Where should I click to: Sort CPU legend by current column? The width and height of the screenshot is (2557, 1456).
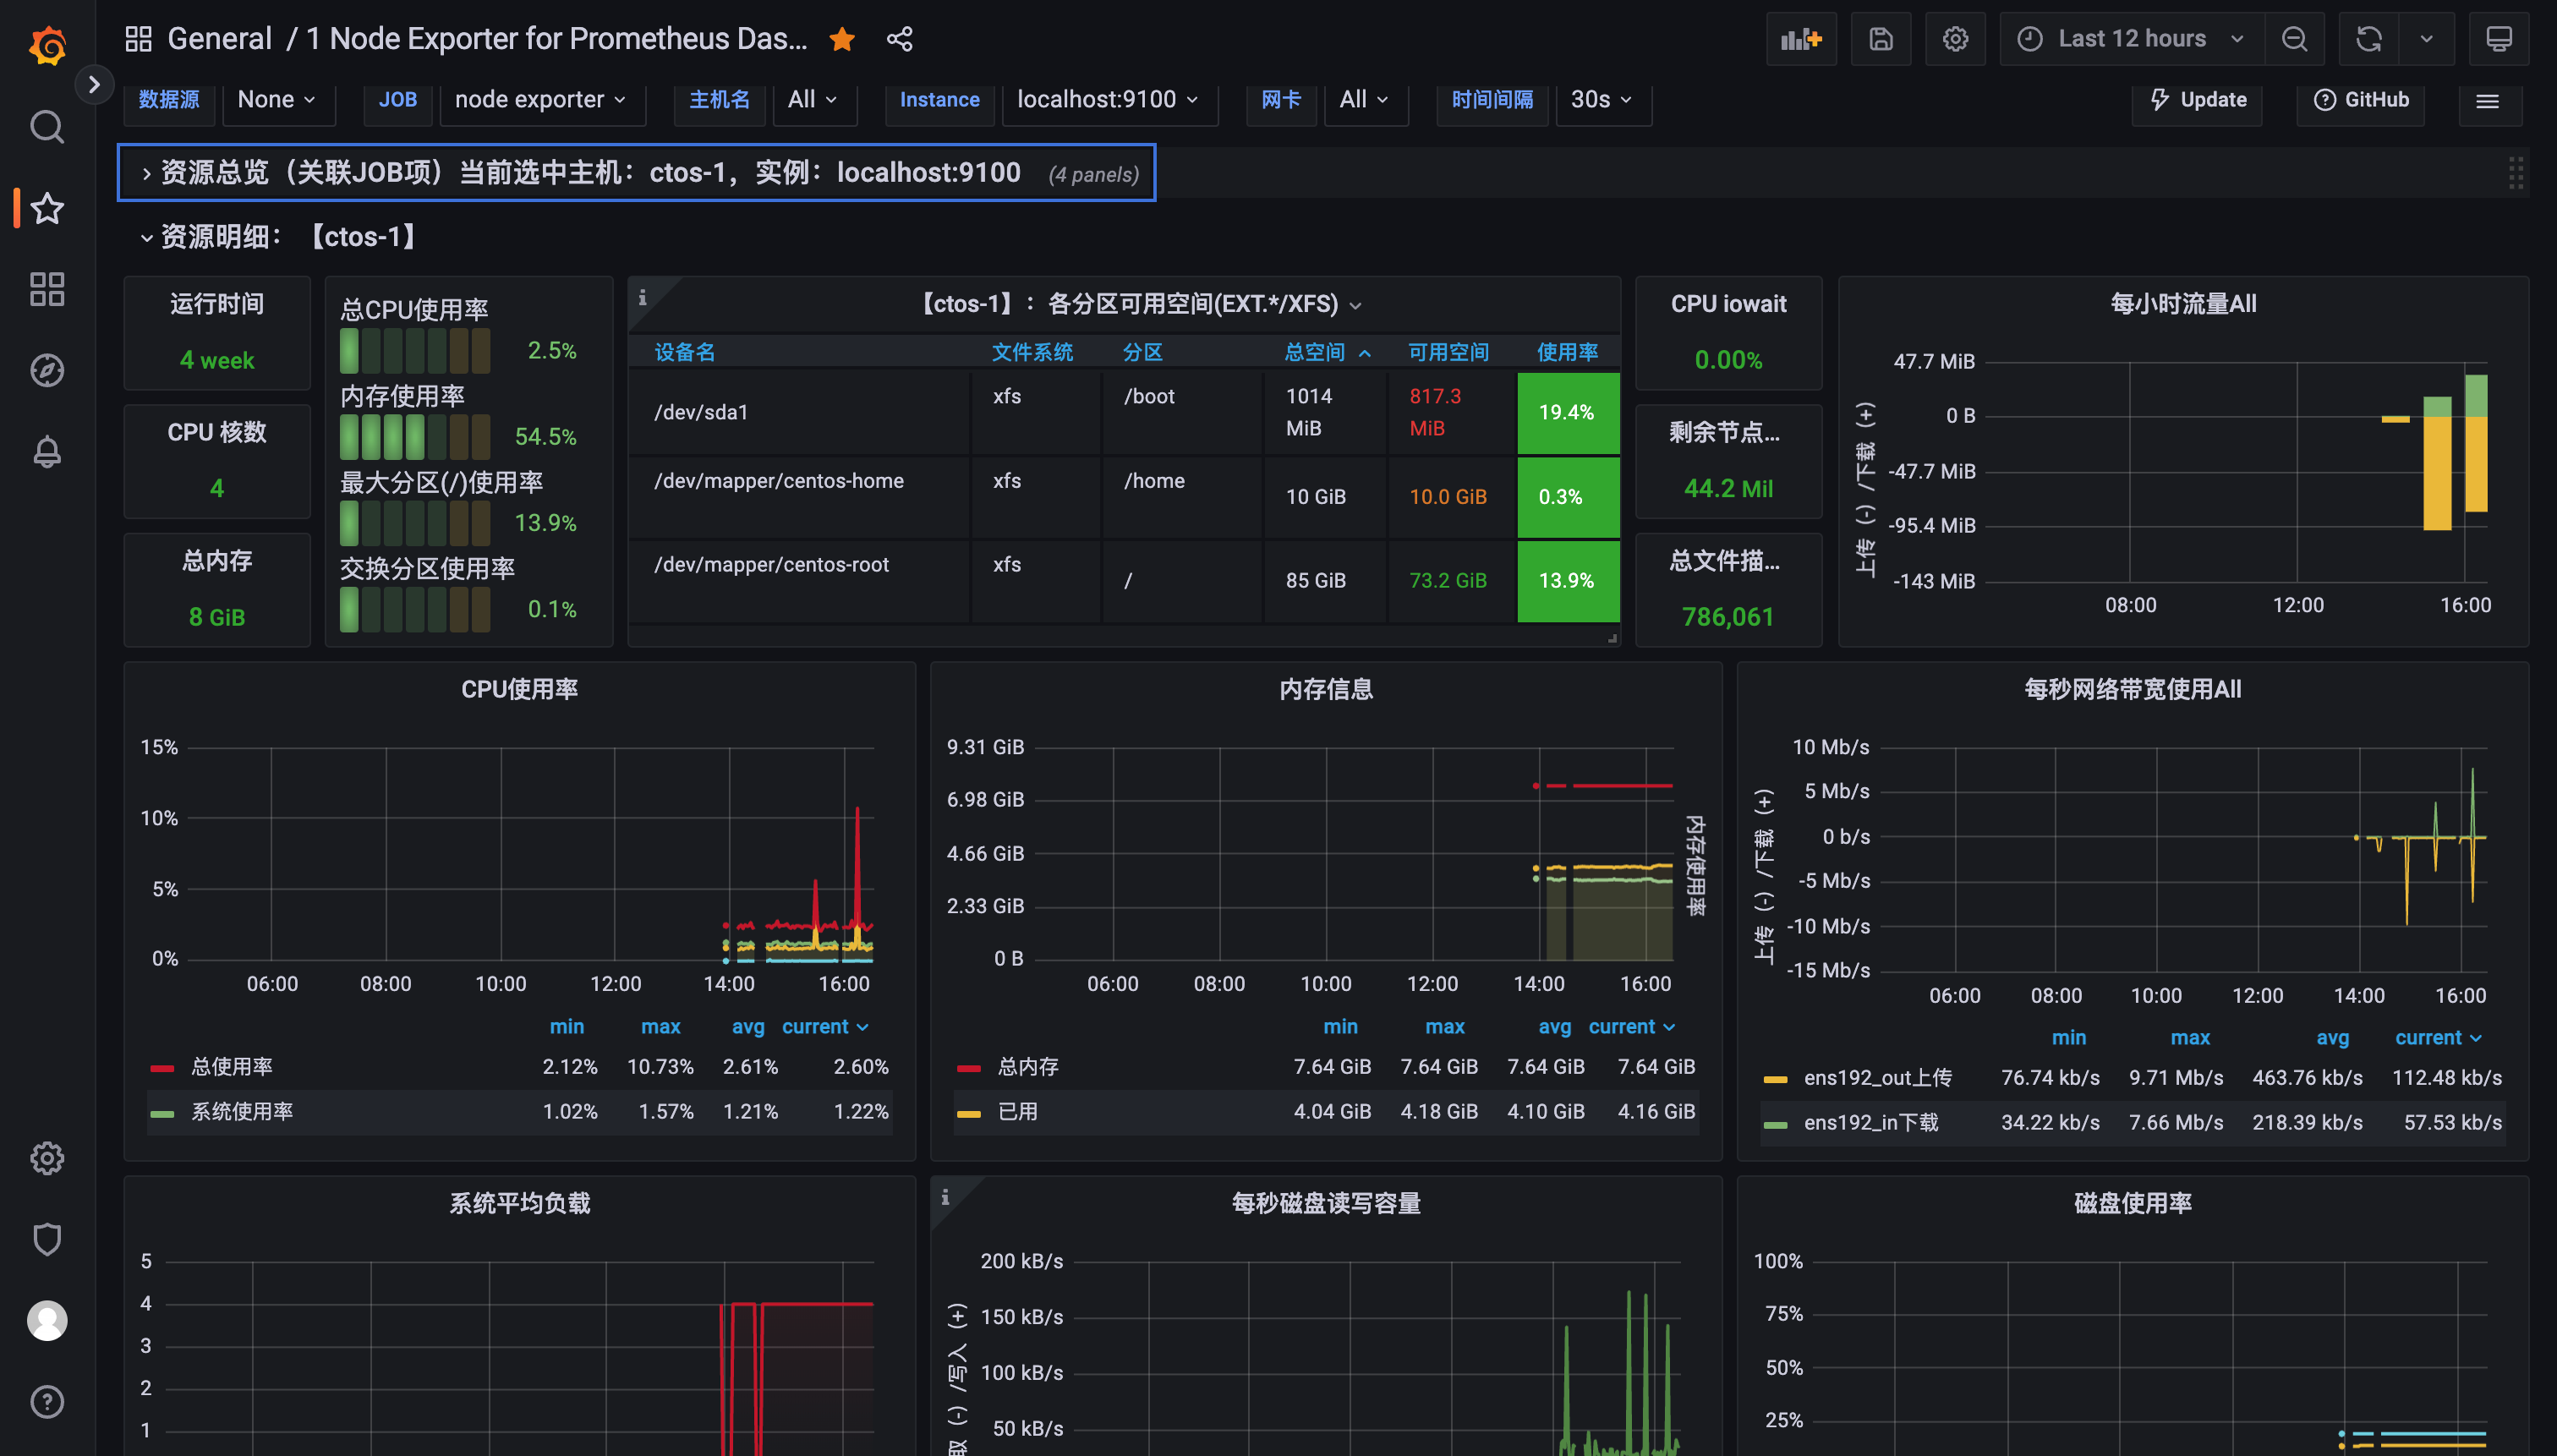pyautogui.click(x=825, y=1027)
